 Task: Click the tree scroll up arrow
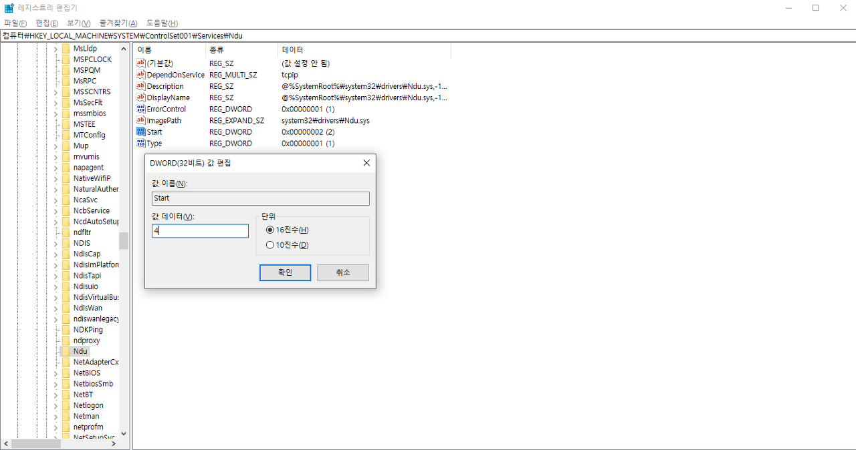tap(124, 49)
